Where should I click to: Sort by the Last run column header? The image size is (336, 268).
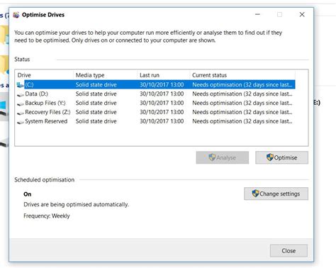[164, 75]
